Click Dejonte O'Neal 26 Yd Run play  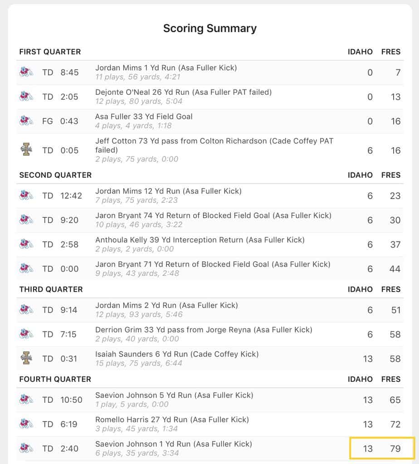click(x=183, y=92)
